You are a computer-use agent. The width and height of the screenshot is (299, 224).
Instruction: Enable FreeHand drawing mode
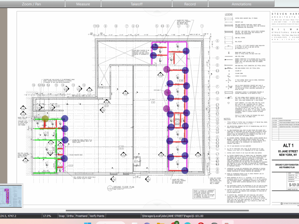pyautogui.click(x=81, y=216)
